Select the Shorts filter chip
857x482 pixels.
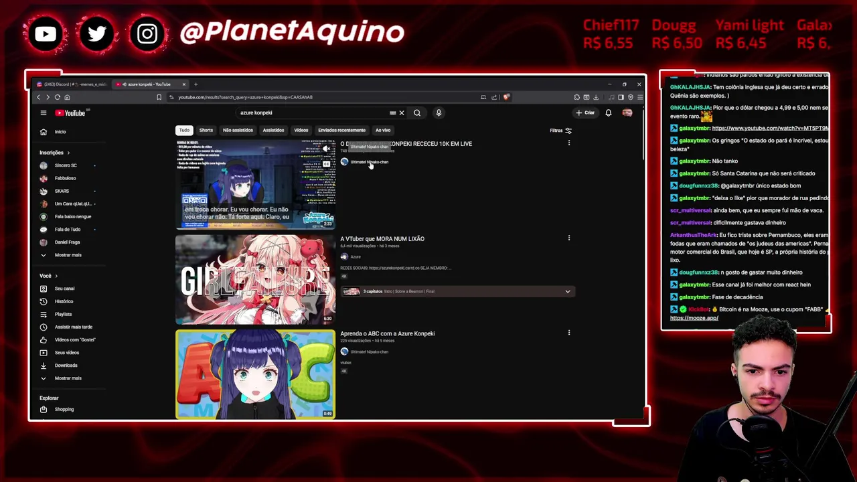click(x=206, y=131)
